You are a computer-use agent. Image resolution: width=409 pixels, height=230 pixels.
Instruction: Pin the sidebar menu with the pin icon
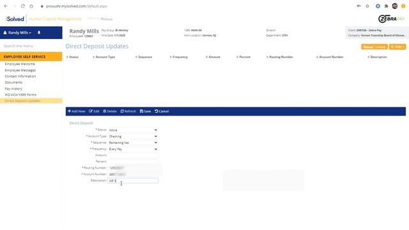click(x=39, y=33)
